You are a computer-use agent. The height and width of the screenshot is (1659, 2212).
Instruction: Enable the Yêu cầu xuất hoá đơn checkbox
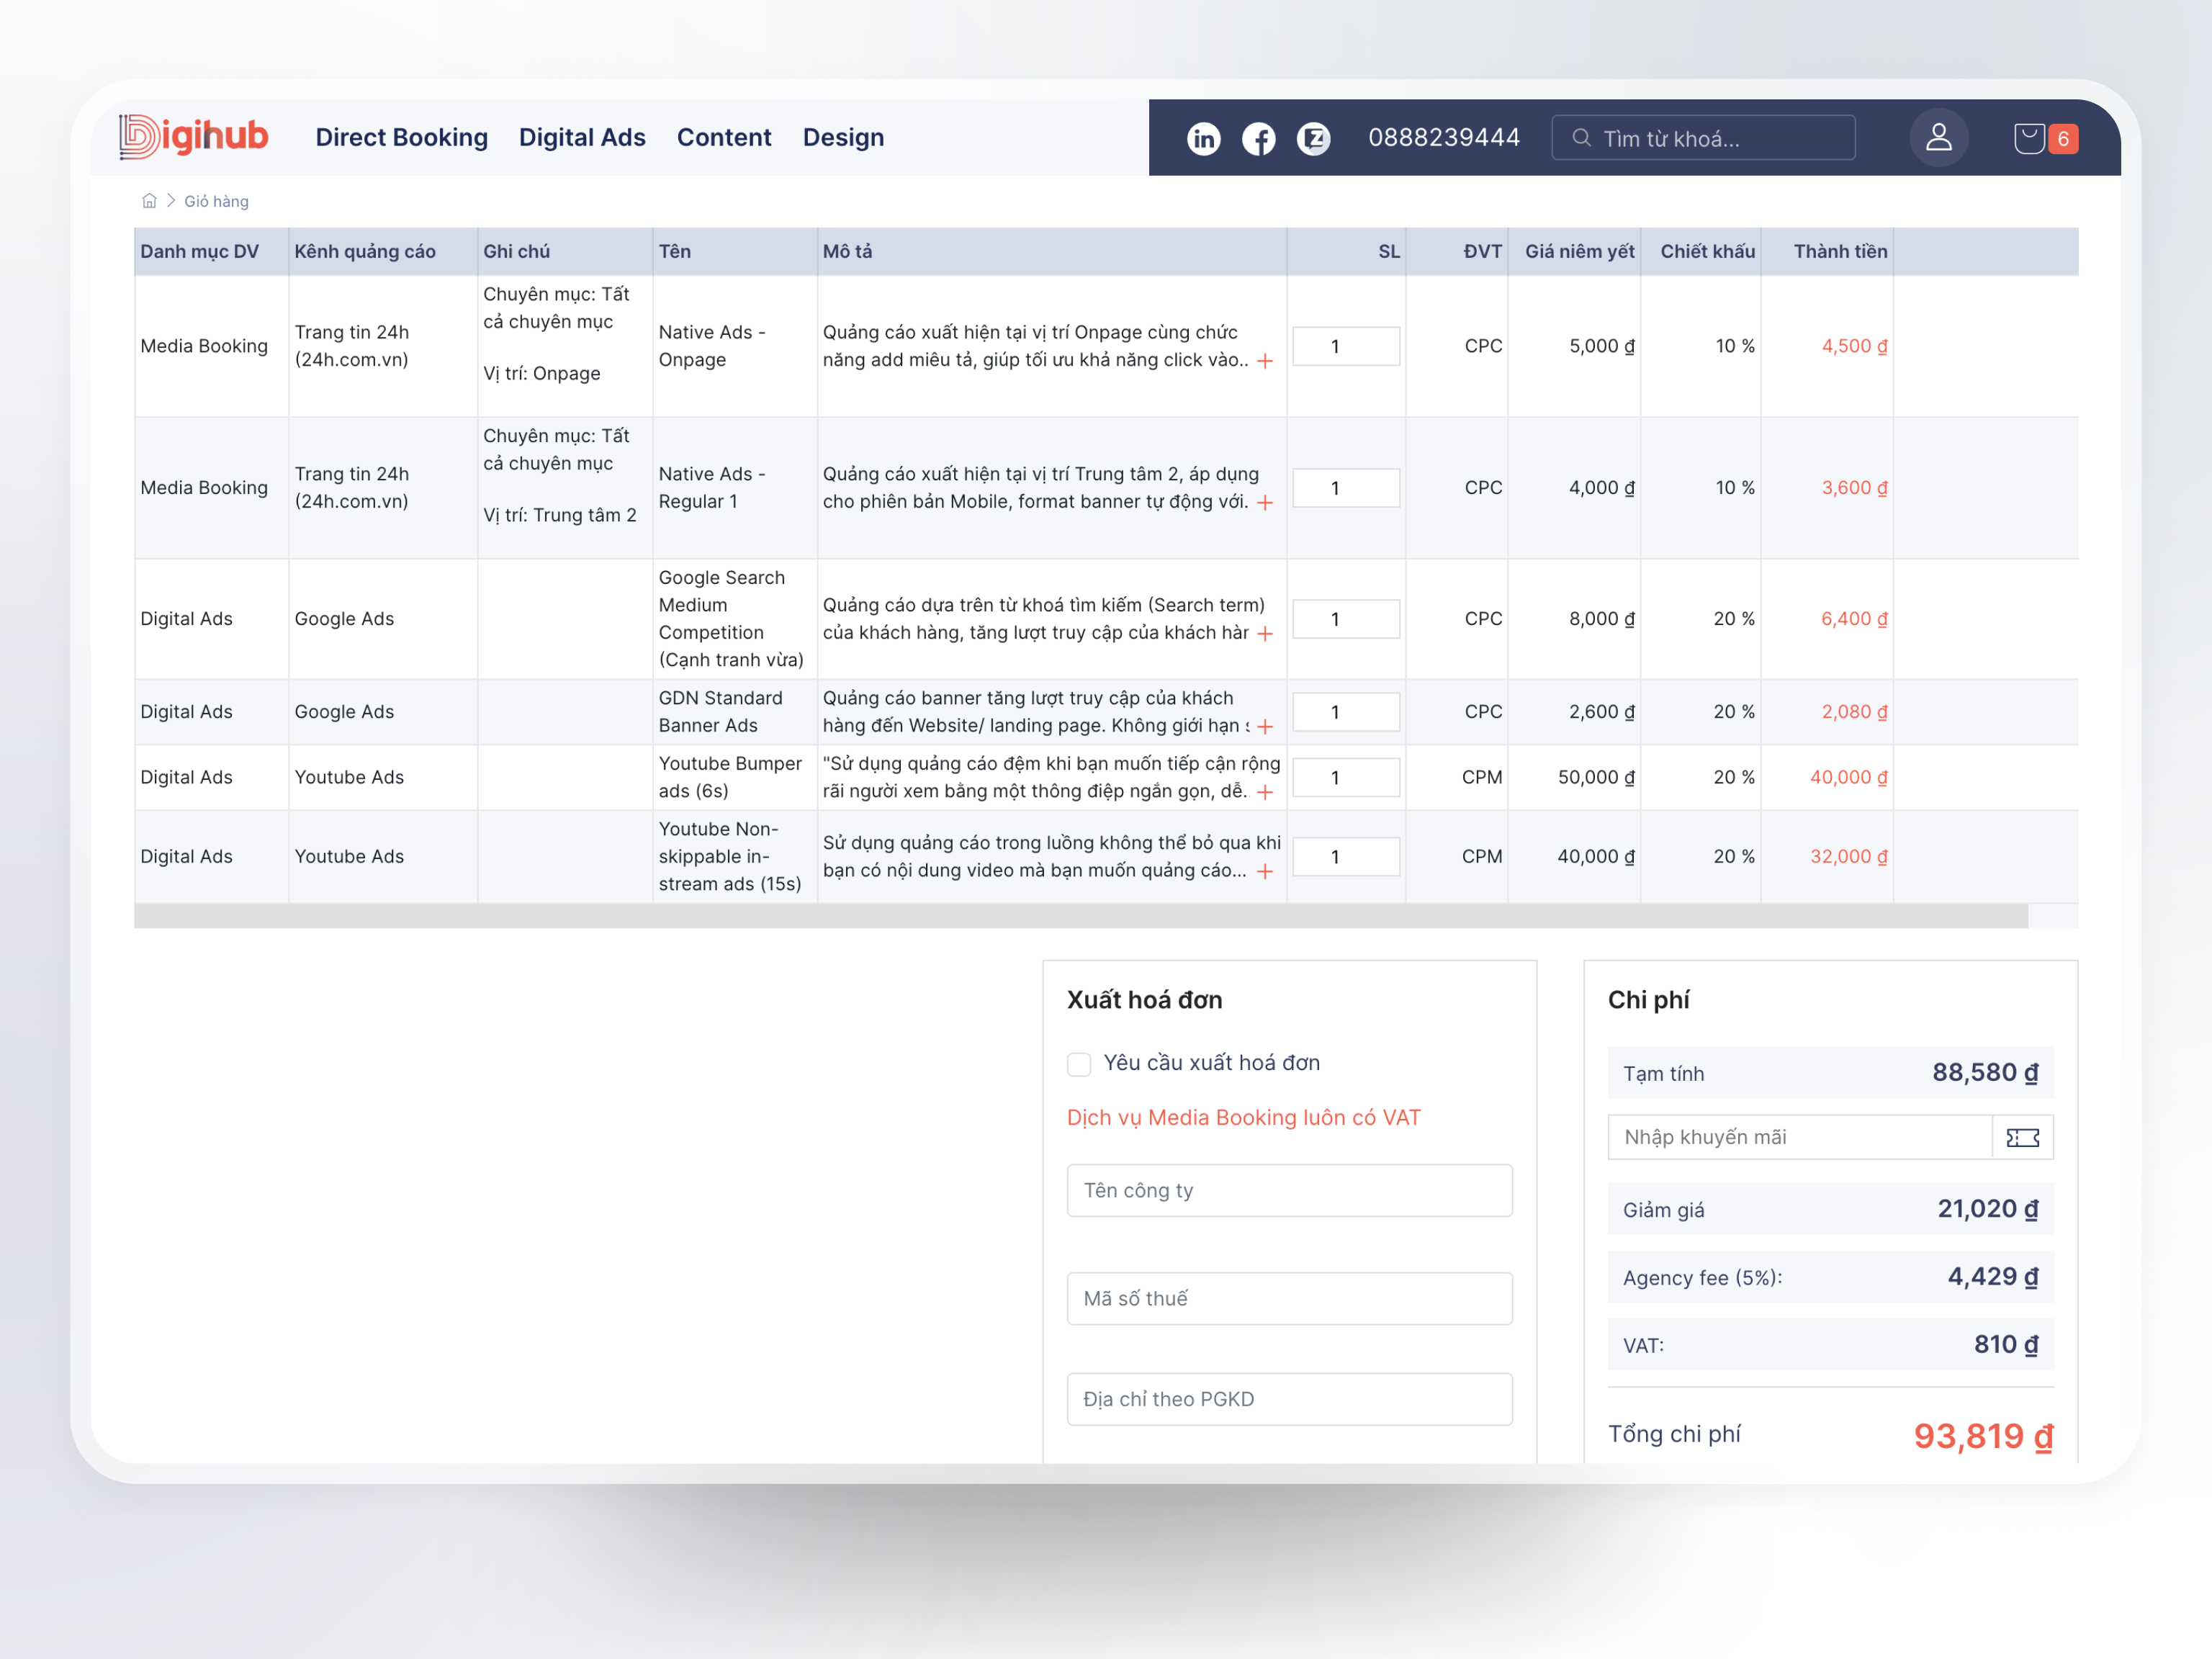[1079, 1064]
